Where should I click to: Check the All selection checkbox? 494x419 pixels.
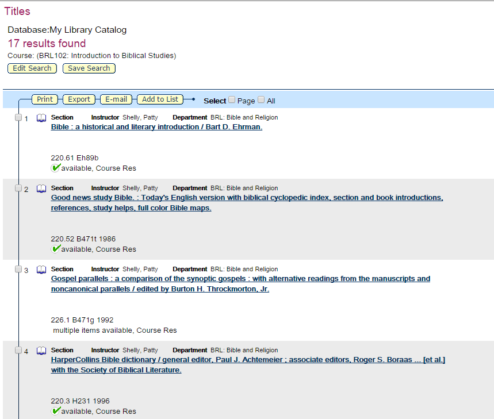tap(261, 99)
